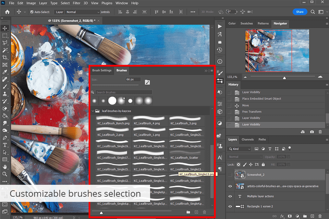Hide the Rectangle 1 копия 2 layer

pos(230,206)
